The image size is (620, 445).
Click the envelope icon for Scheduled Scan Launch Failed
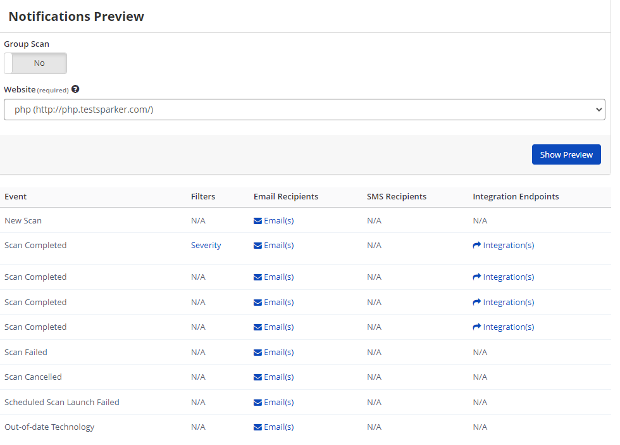(257, 402)
